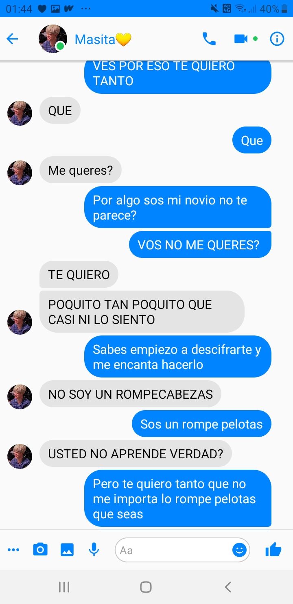Tap the microphone to record voice
Screen dimensions: 293x604
click(94, 550)
